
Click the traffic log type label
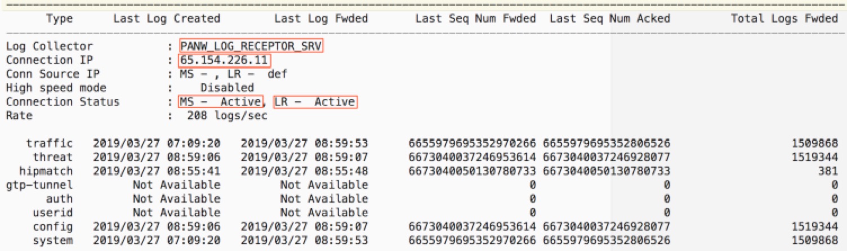[50, 144]
